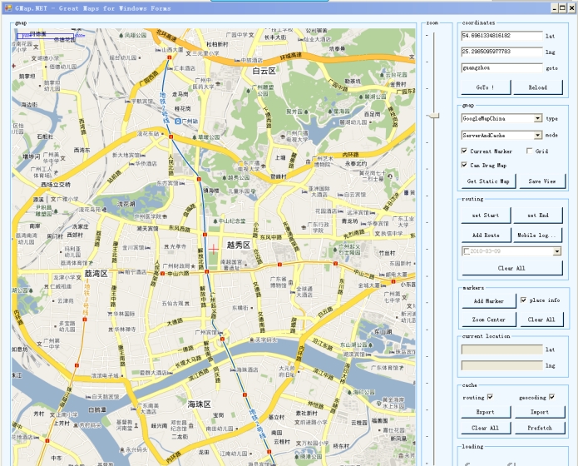Open the routing date picker dropdown
Image resolution: width=578 pixels, height=466 pixels.
pos(556,251)
